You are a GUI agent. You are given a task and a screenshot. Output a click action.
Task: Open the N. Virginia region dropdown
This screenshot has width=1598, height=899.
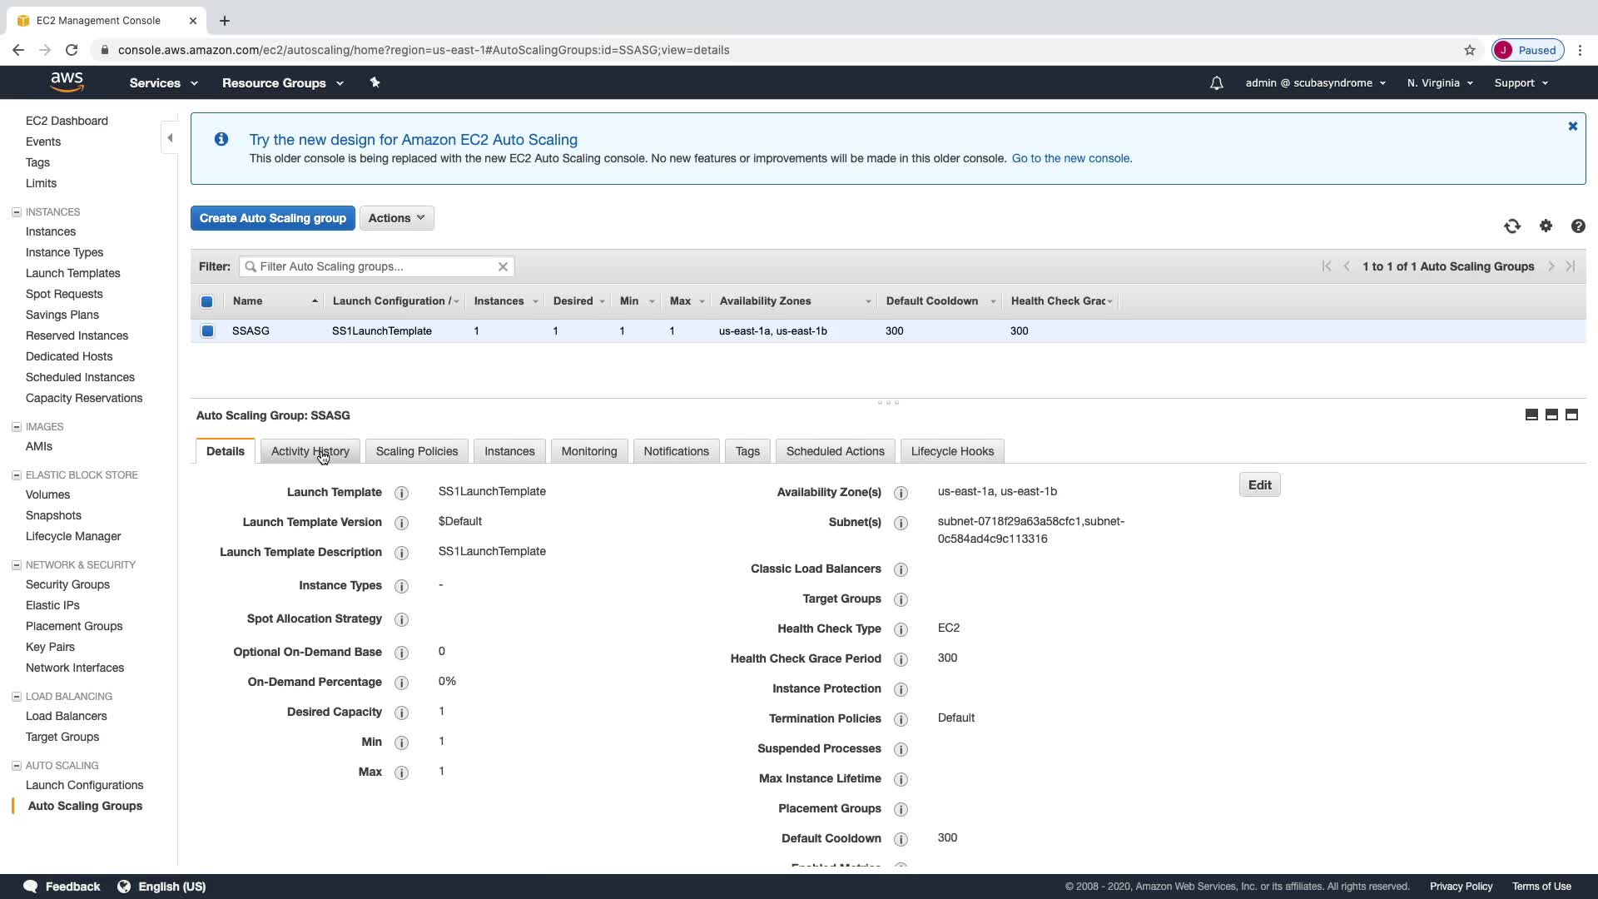pos(1440,83)
